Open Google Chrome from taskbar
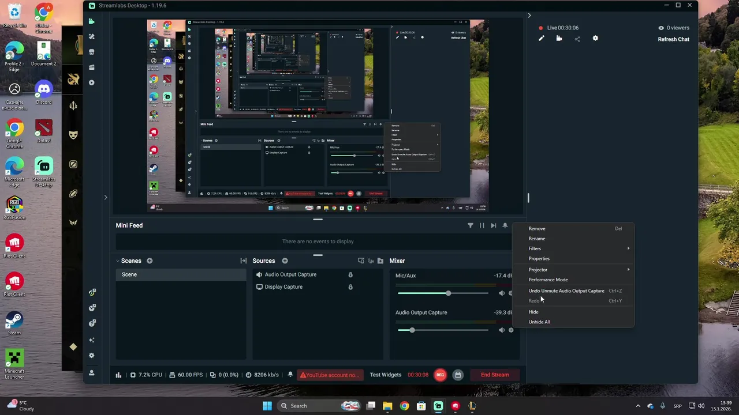The height and width of the screenshot is (415, 739). (404, 406)
